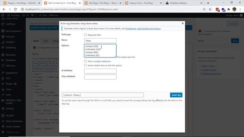Tick the Required field checkbox
The image size is (244, 137).
(x=85, y=35)
